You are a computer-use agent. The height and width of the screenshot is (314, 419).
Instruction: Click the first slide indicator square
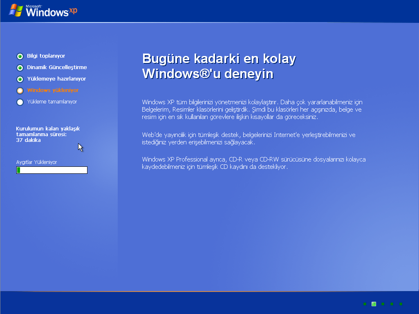[x=365, y=304]
